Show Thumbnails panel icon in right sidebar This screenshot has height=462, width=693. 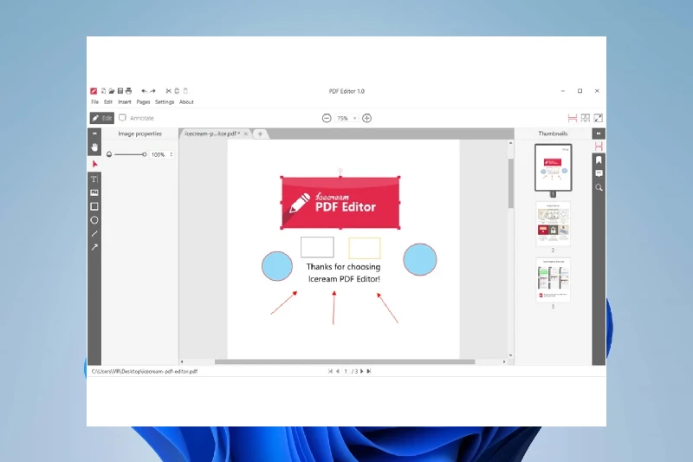coord(599,146)
